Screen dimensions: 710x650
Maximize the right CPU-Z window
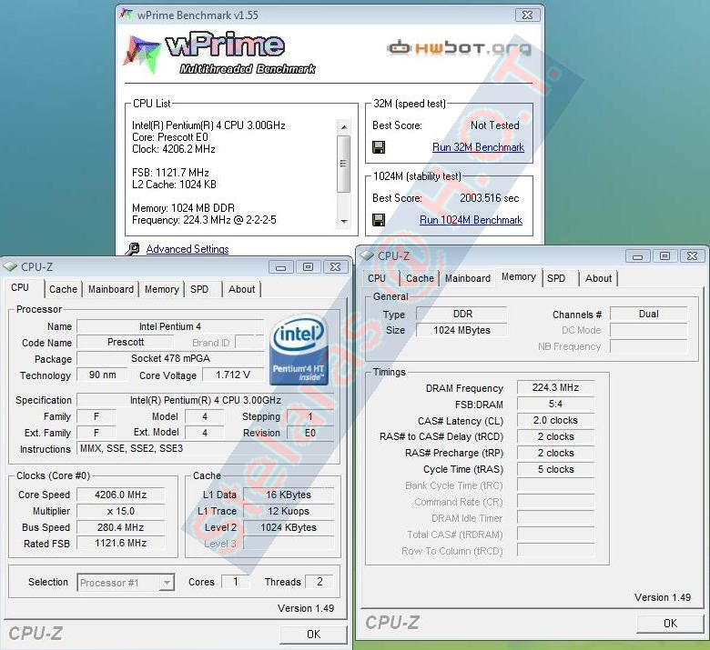coord(664,256)
